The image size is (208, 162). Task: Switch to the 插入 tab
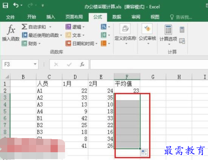coord(51,17)
